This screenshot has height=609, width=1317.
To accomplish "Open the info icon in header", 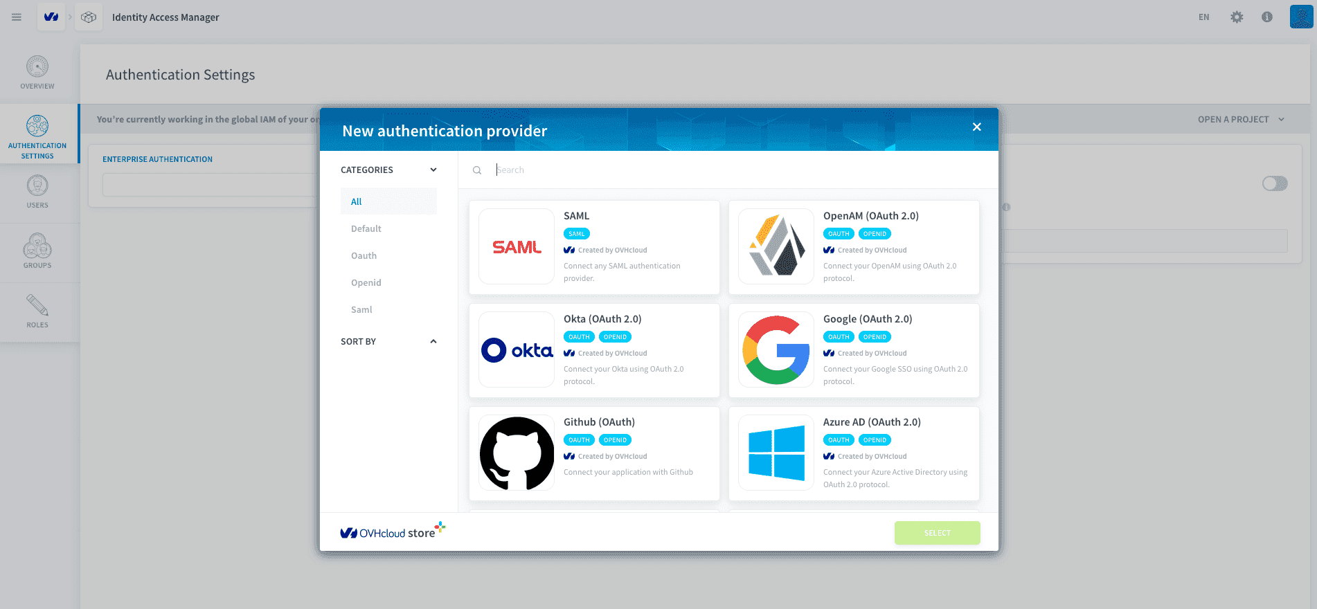I will (1267, 17).
